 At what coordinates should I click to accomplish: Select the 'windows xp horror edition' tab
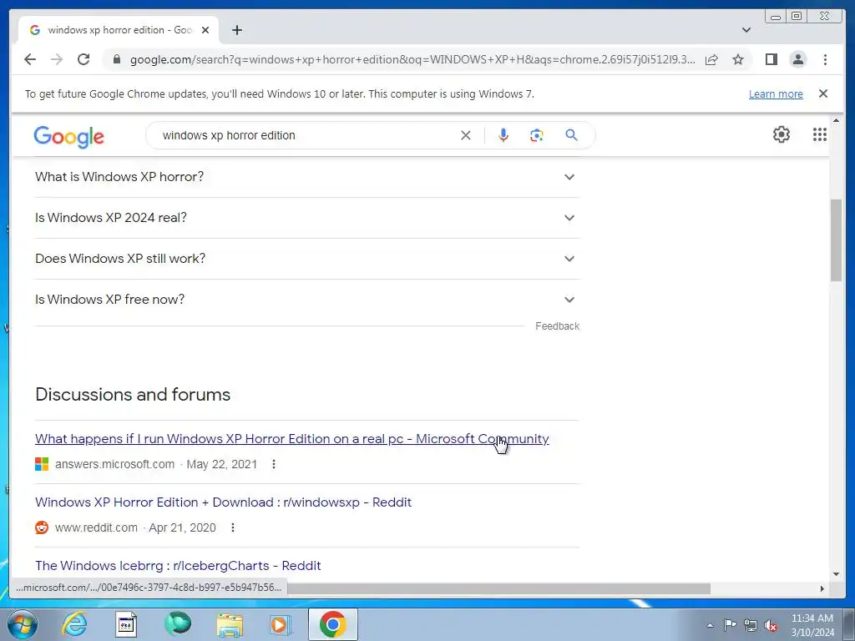[x=119, y=30]
